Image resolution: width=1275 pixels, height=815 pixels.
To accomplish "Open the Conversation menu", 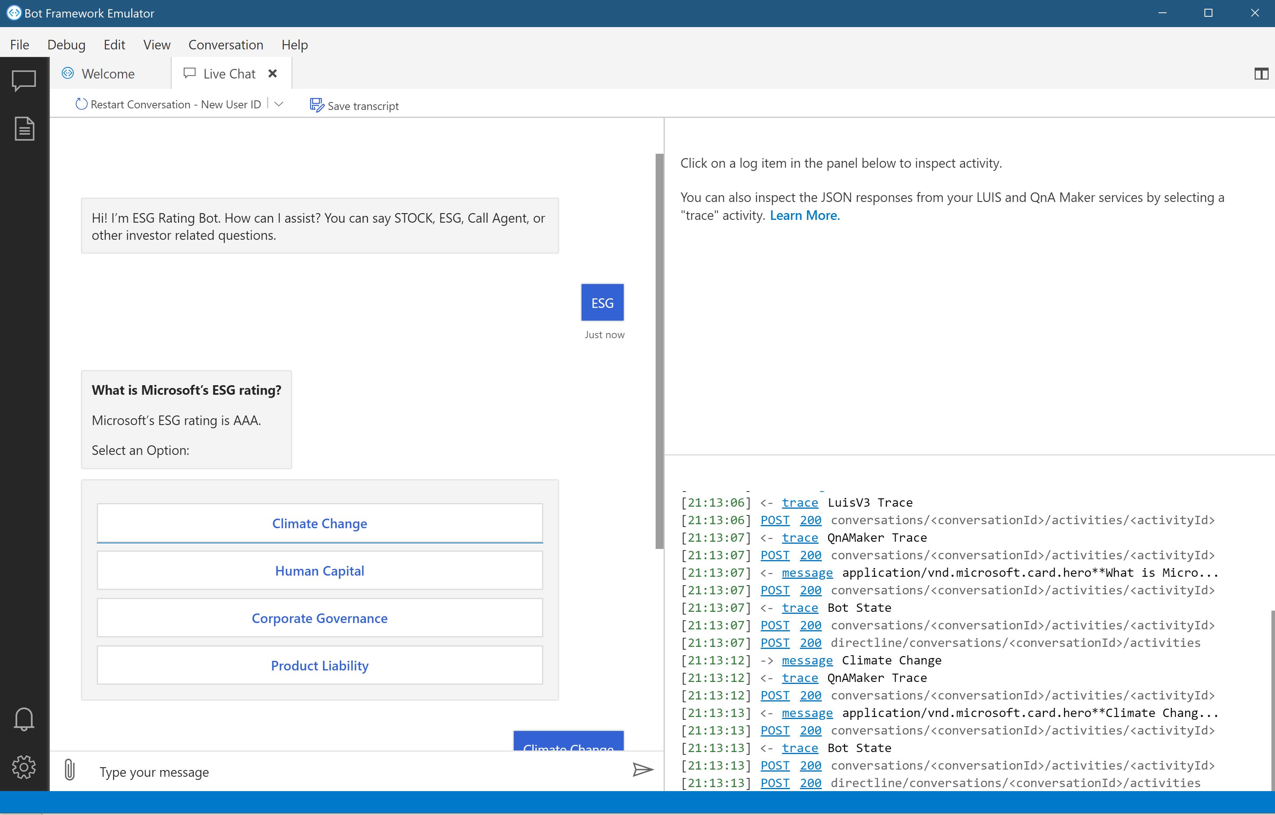I will (226, 45).
